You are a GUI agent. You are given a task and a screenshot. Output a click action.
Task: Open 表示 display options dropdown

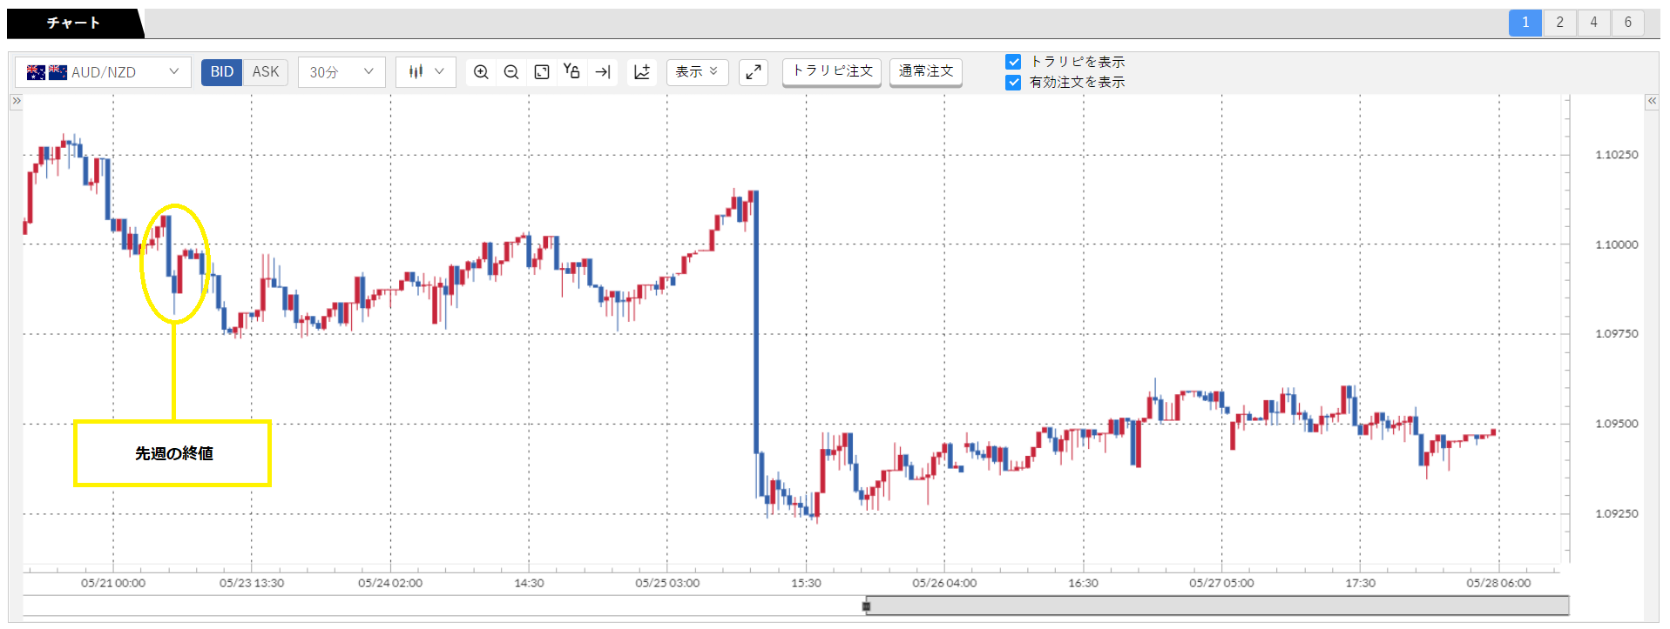click(x=697, y=72)
